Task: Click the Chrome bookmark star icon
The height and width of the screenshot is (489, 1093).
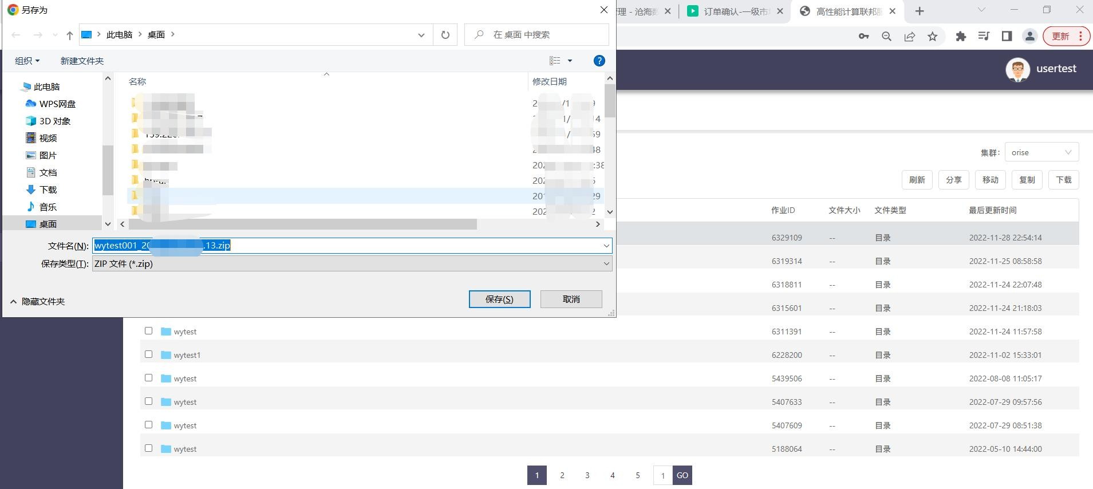Action: [932, 37]
